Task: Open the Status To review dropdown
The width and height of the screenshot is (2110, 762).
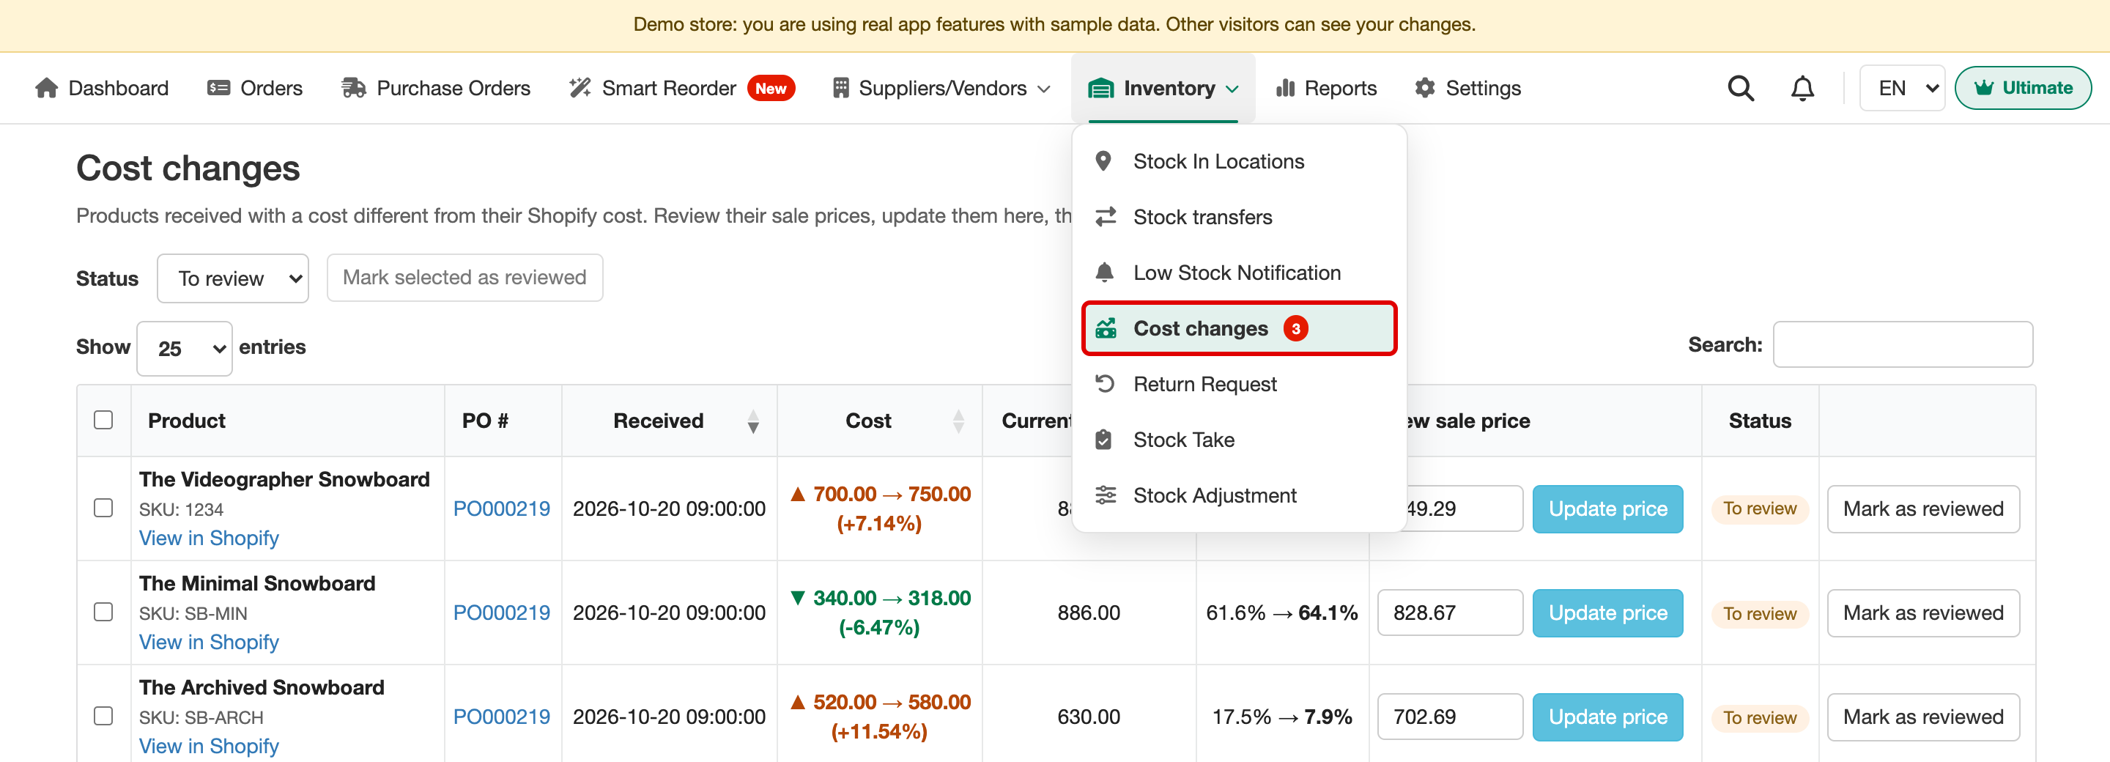Action: coord(233,278)
